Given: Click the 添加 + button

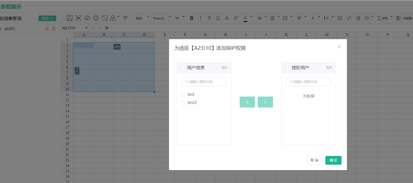Looking at the screenshot, I should point(47,18).
